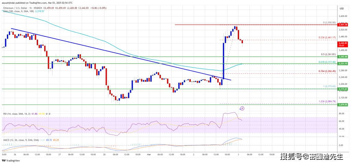The height and width of the screenshot is (164, 351).
Task: Select the red 2,442.83 current price tag
Action: (x=343, y=42)
